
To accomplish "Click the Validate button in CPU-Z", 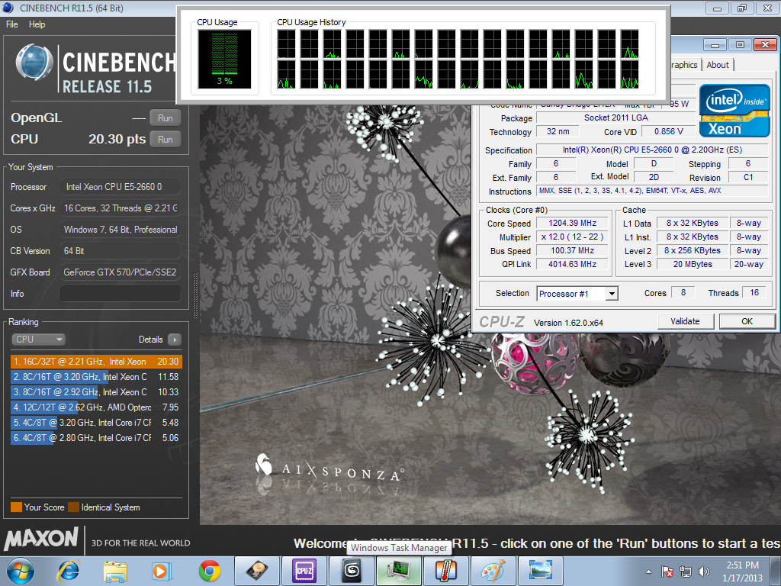I will point(686,321).
